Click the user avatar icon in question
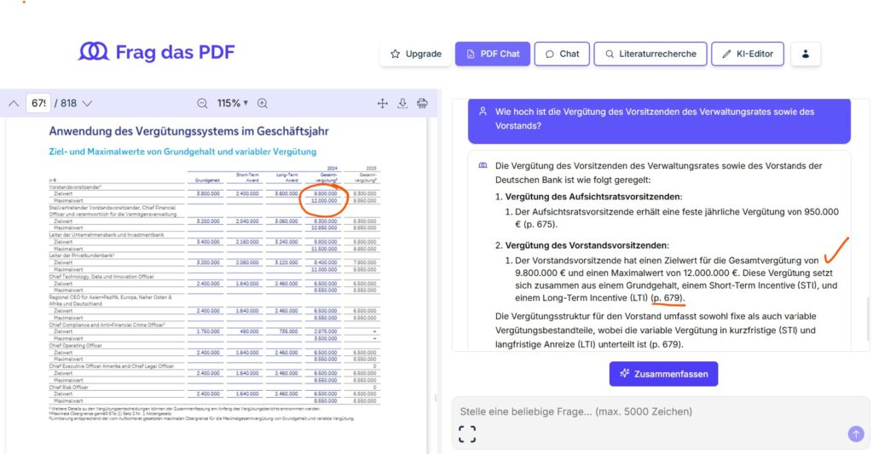The image size is (873, 454). [483, 112]
